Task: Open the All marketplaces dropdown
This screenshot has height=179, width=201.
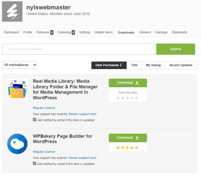Action: pyautogui.click(x=19, y=65)
